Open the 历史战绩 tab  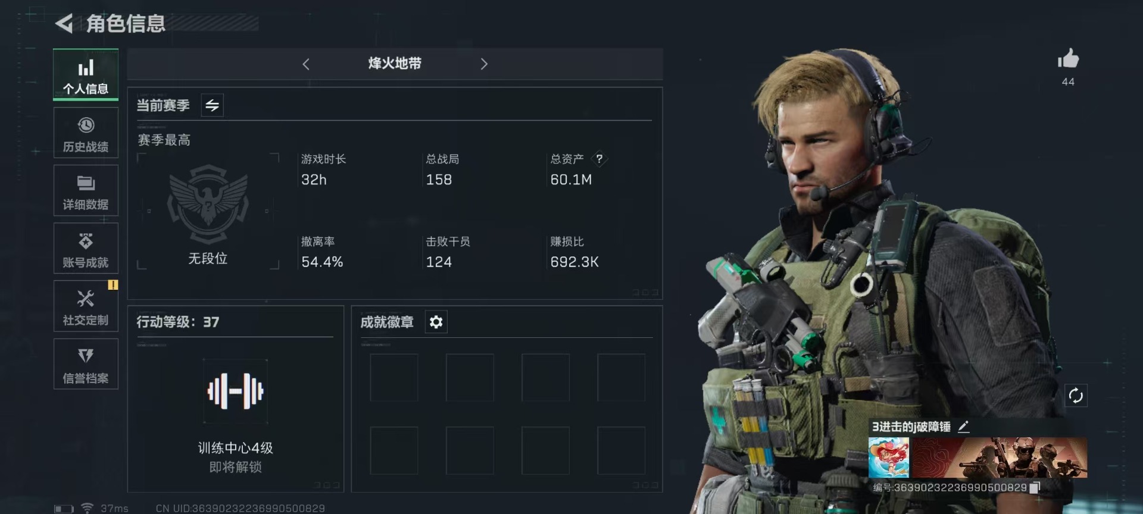point(86,133)
